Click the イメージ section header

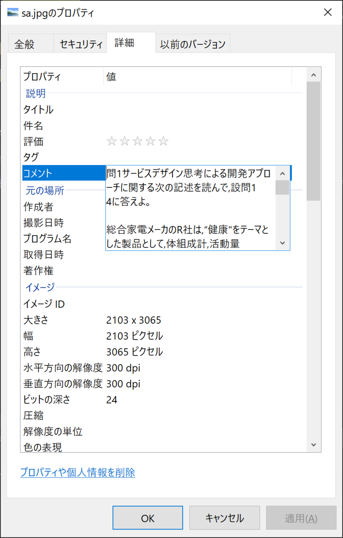40,287
